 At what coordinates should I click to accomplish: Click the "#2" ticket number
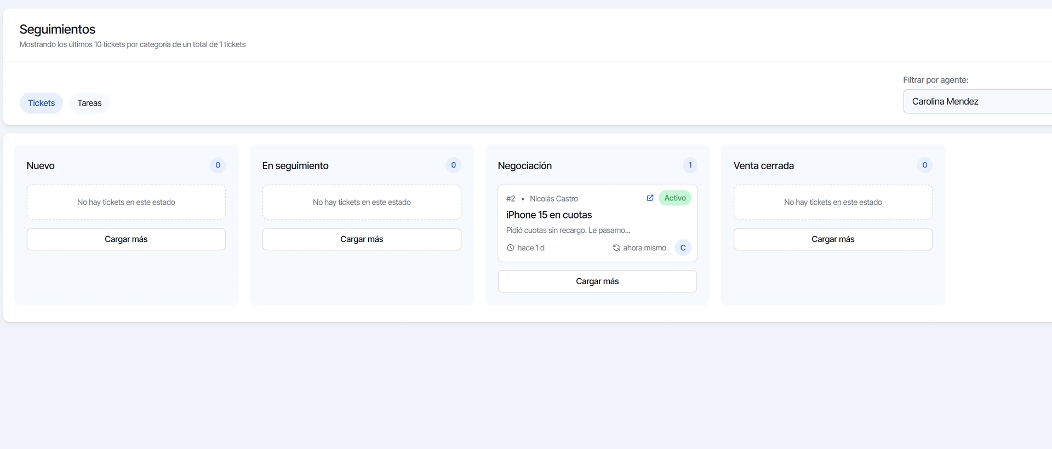pos(511,199)
